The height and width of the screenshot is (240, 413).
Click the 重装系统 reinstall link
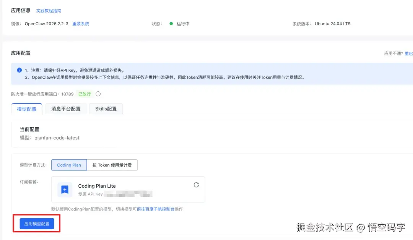coord(81,23)
